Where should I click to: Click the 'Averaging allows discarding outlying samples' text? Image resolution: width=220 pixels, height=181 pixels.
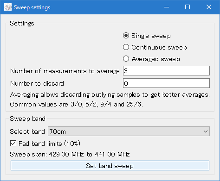110,95
